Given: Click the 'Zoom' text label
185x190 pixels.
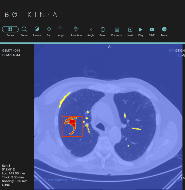Looking at the screenshot, I should click(24, 35).
